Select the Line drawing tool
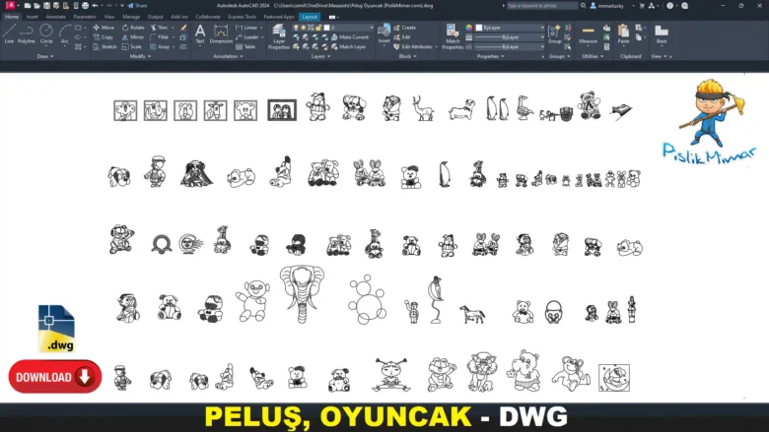This screenshot has width=769, height=432. tap(9, 34)
